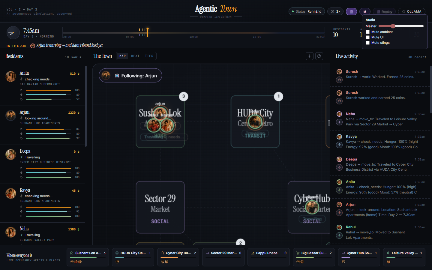Click the Residents panel scrollbar
The width and height of the screenshot is (432, 270).
(86, 106)
